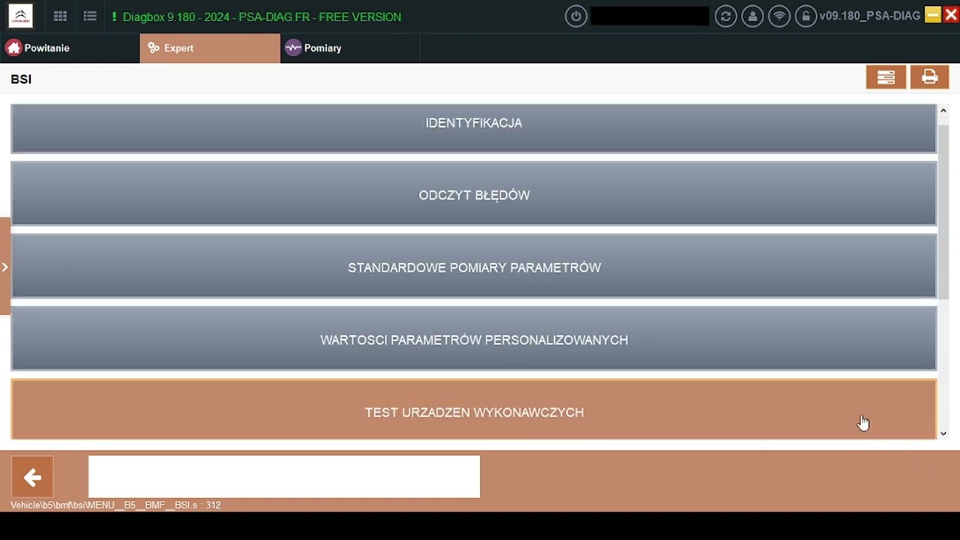Click the Citroën logo icon
Screen dimensions: 960x540
pos(21,16)
